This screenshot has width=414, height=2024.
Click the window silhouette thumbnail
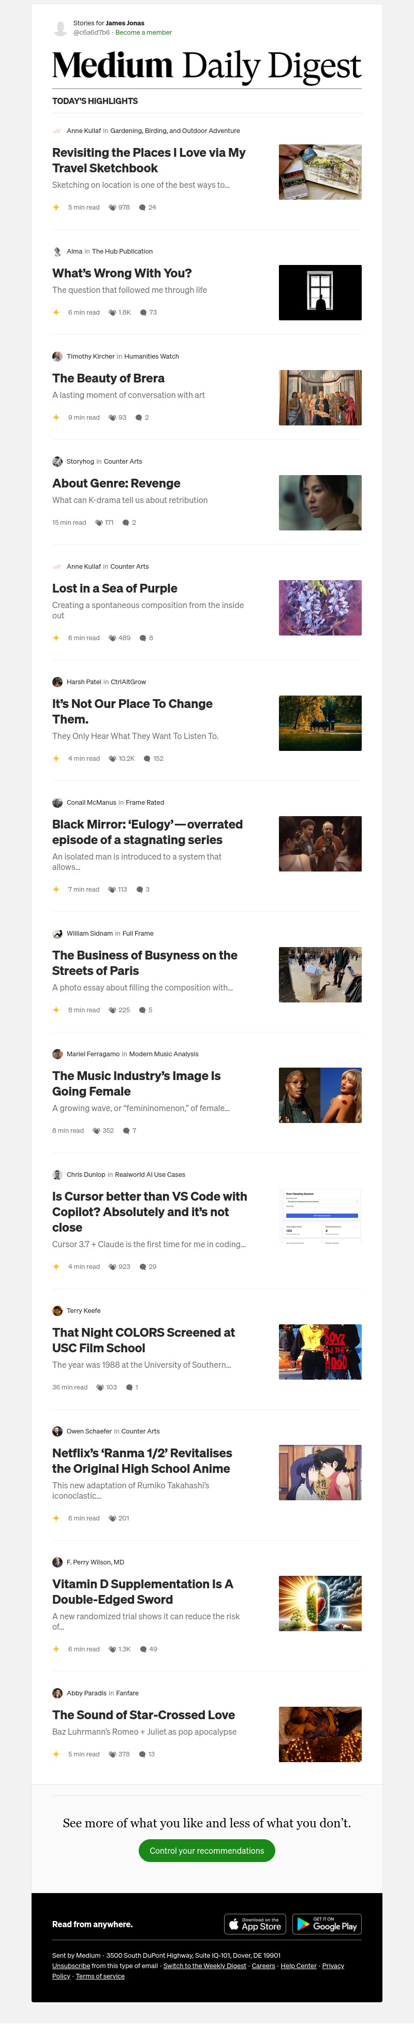coord(320,292)
